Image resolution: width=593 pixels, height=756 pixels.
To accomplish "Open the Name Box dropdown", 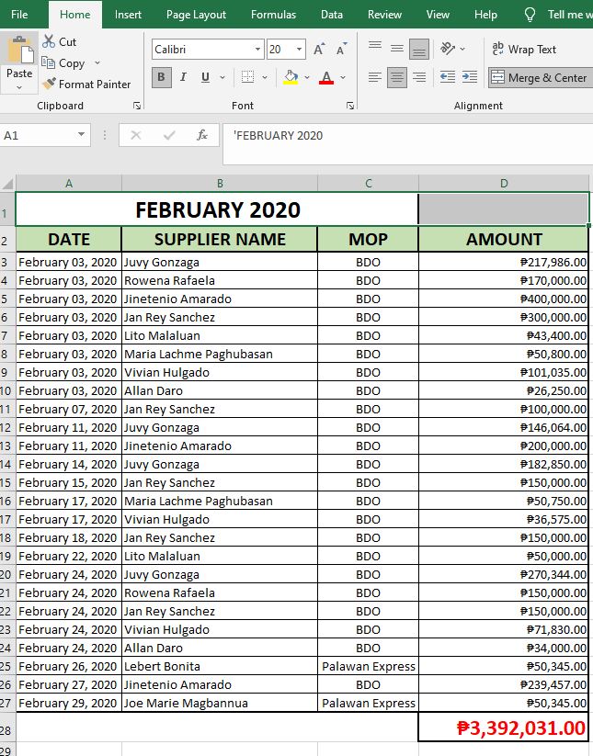I will pyautogui.click(x=81, y=135).
